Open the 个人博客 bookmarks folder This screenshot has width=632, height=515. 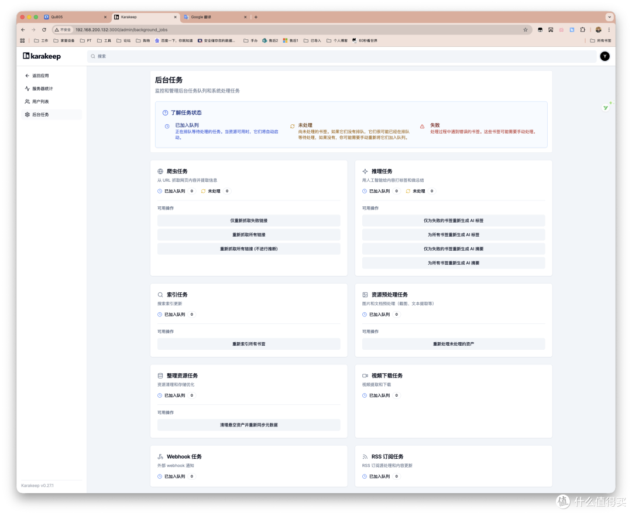click(x=337, y=40)
